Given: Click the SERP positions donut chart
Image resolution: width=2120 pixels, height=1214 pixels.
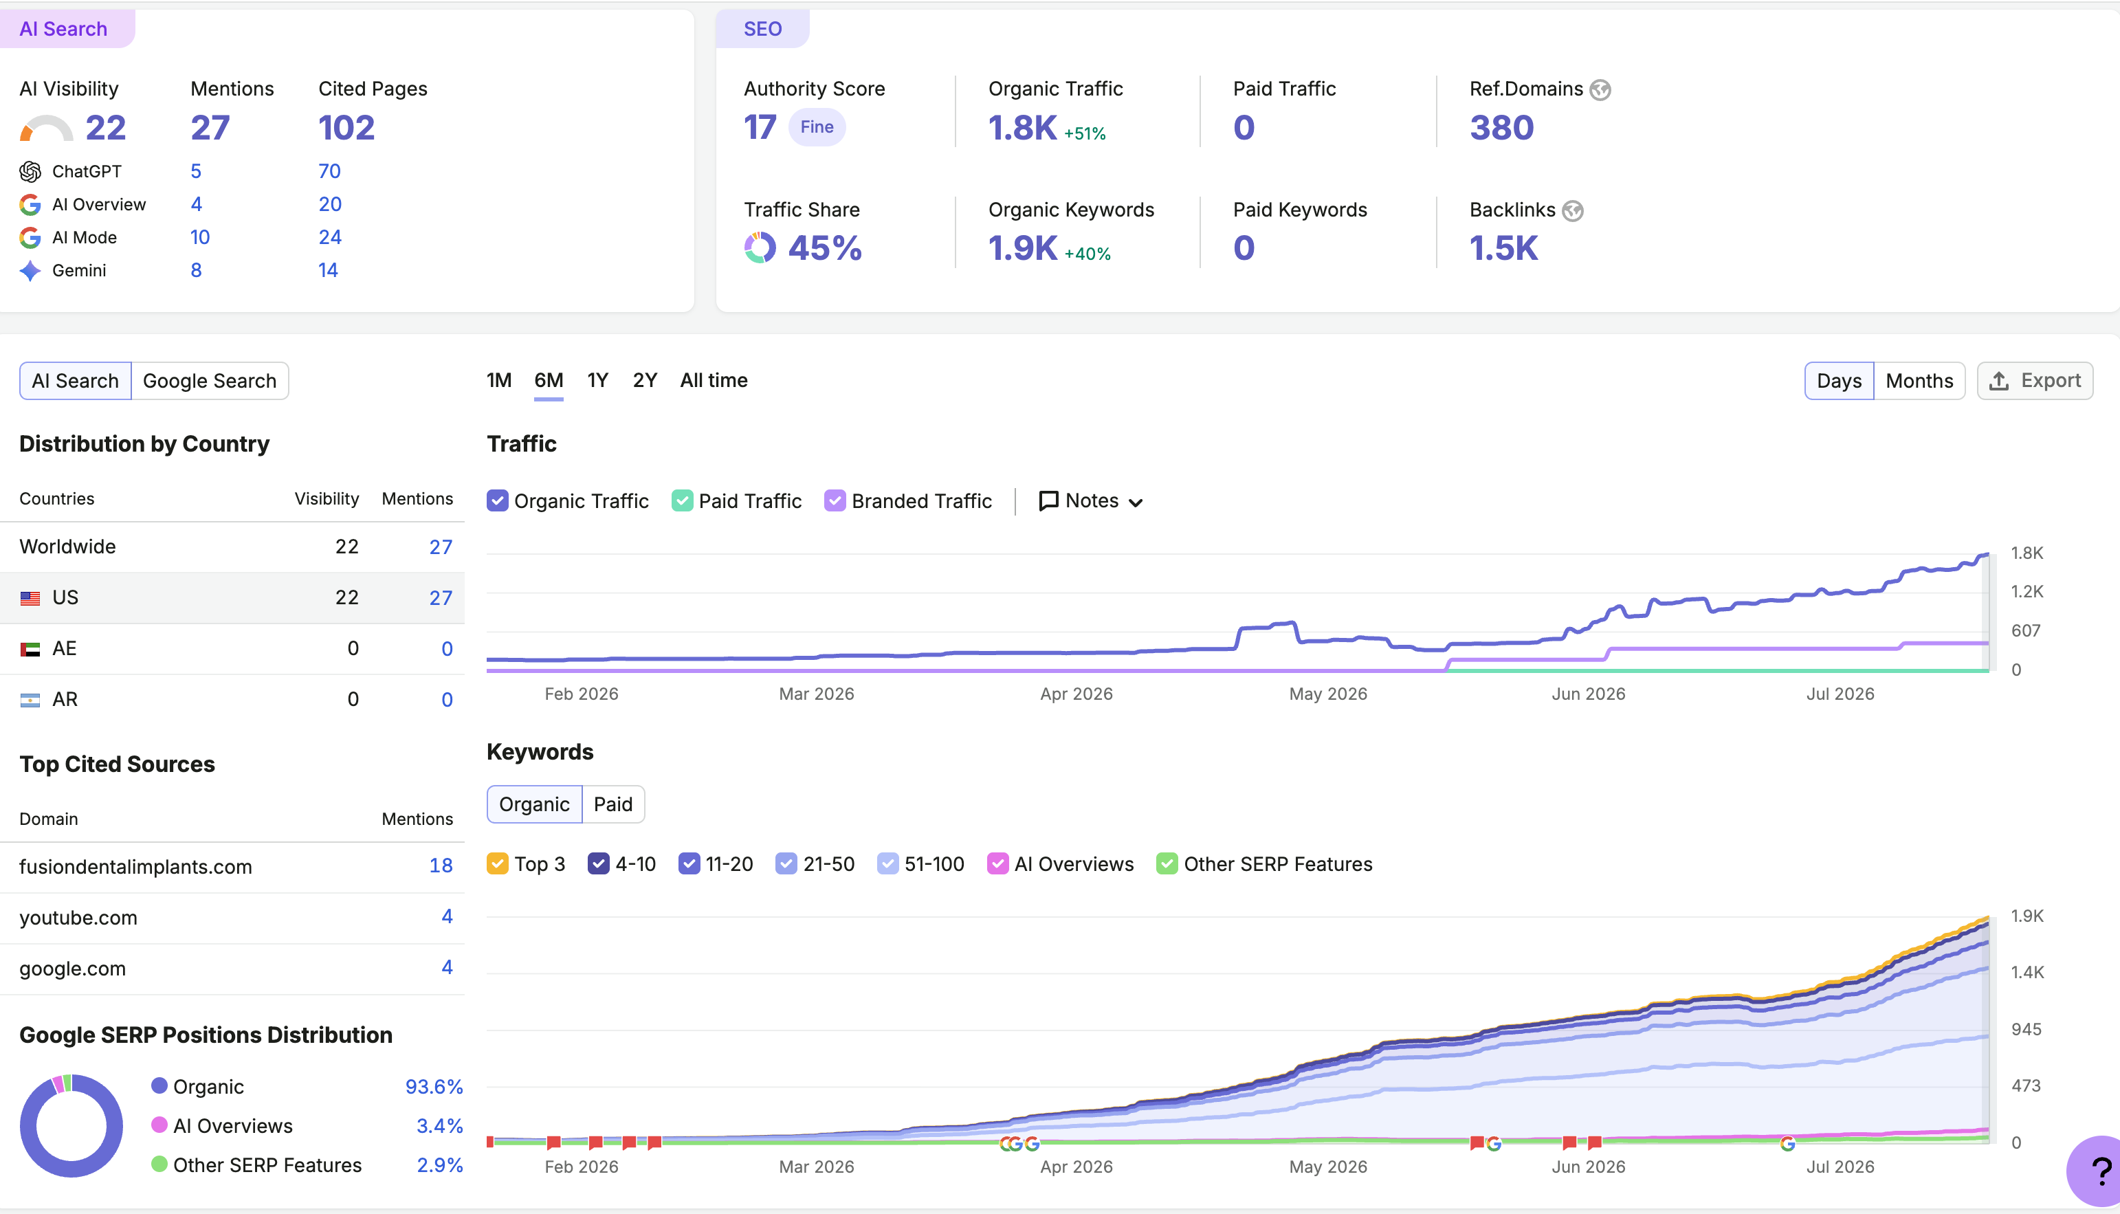Looking at the screenshot, I should coord(71,1125).
